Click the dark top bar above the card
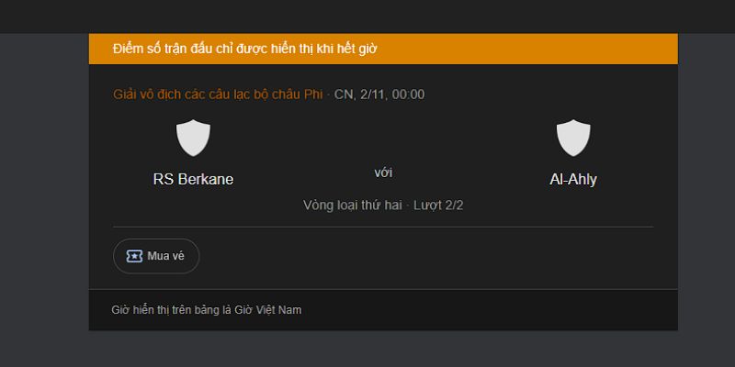 [x=367, y=16]
